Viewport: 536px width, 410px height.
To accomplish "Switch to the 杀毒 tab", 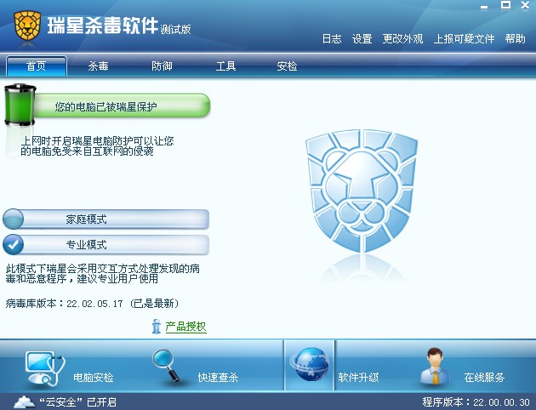I will point(98,66).
